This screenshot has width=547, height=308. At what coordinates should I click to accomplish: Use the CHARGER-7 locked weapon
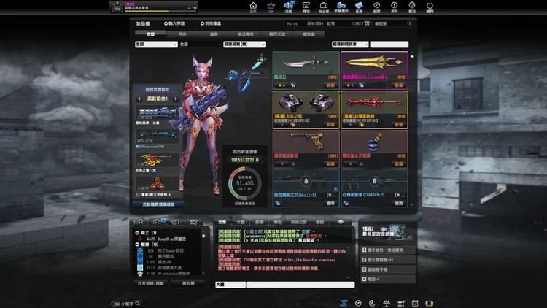tap(399, 203)
